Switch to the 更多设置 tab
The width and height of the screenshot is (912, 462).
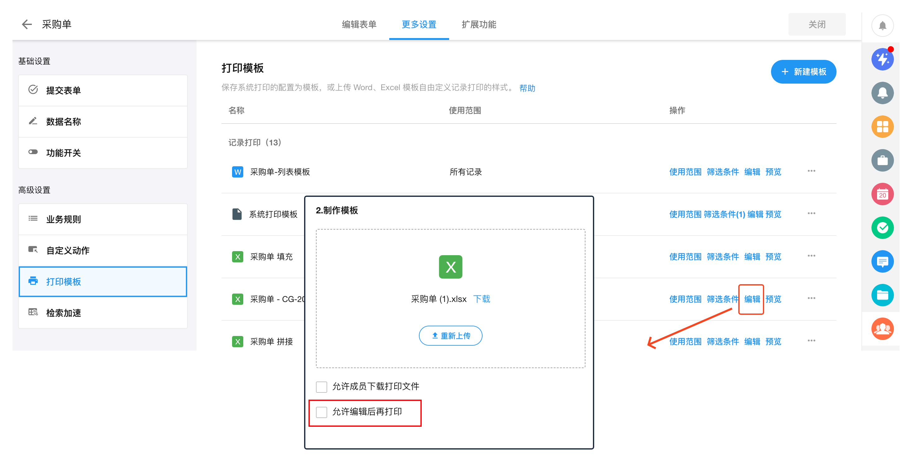(x=419, y=24)
